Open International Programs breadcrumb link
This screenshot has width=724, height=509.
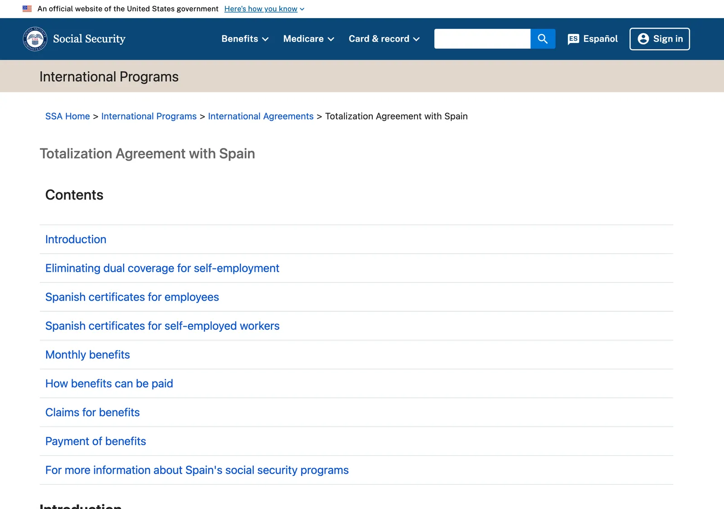(x=149, y=116)
